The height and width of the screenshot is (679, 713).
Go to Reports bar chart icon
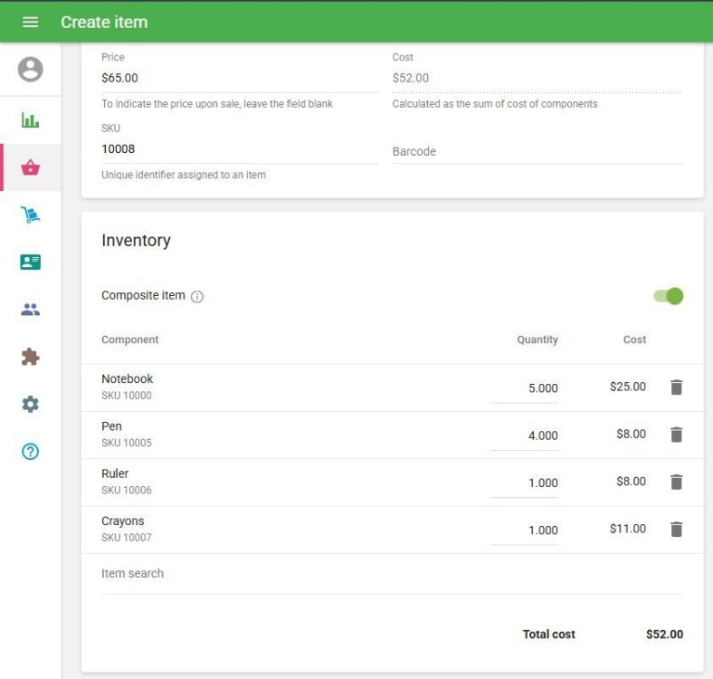coord(30,120)
